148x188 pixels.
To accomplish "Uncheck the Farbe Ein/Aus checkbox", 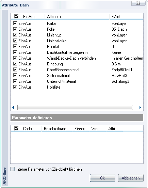I will tap(15, 23).
